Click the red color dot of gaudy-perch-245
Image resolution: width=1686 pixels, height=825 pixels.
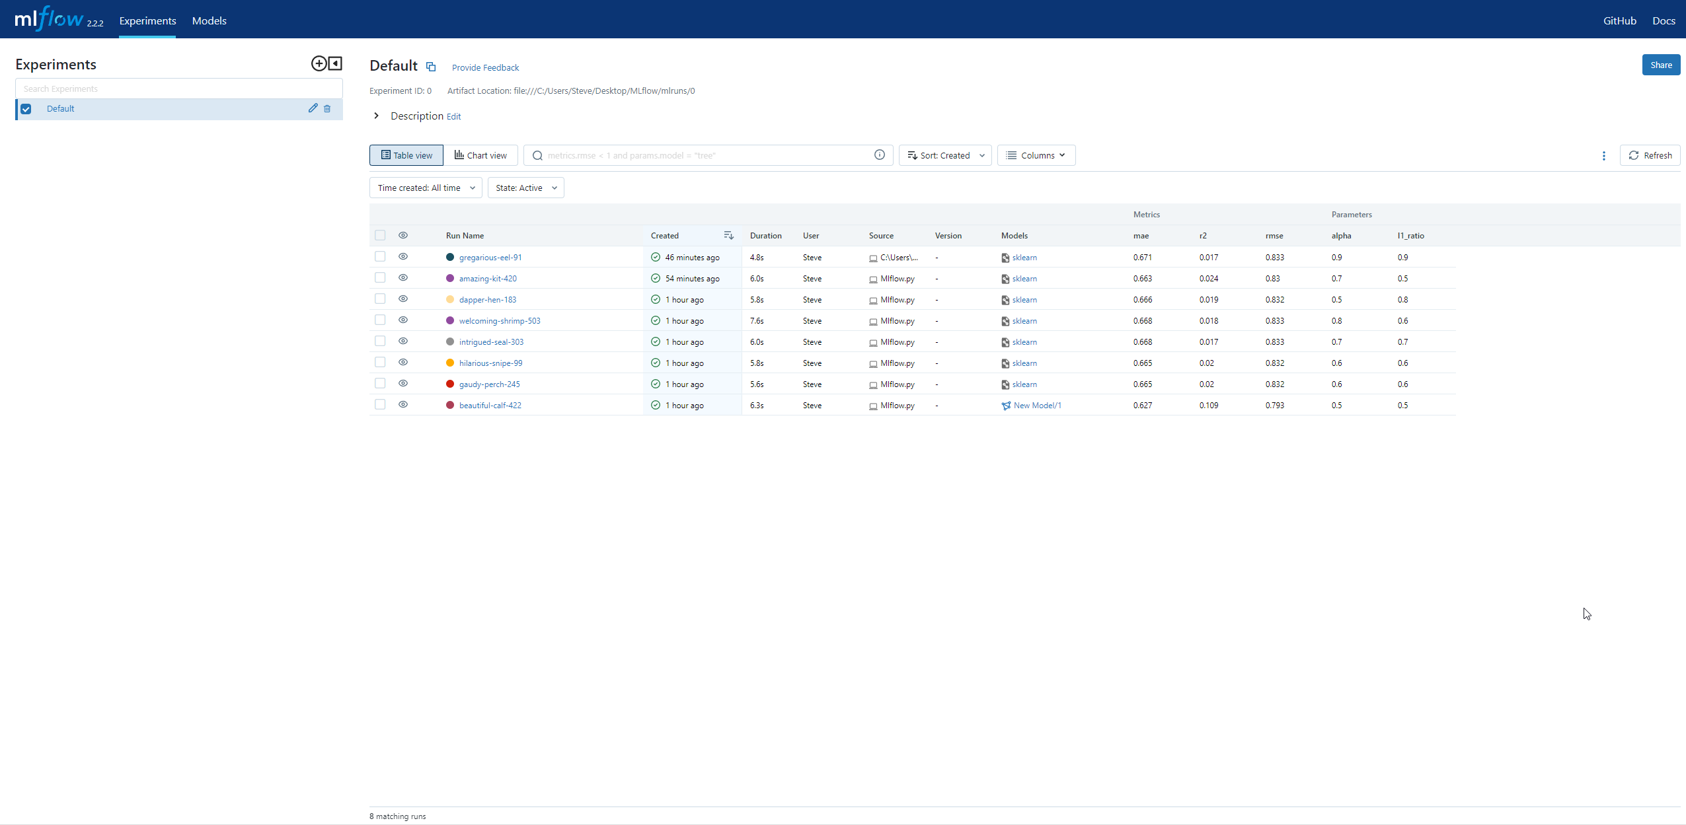[x=450, y=384]
